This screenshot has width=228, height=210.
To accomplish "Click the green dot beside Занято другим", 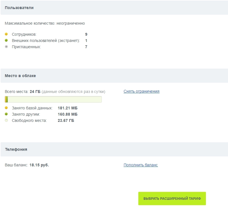I will click(x=6, y=114).
